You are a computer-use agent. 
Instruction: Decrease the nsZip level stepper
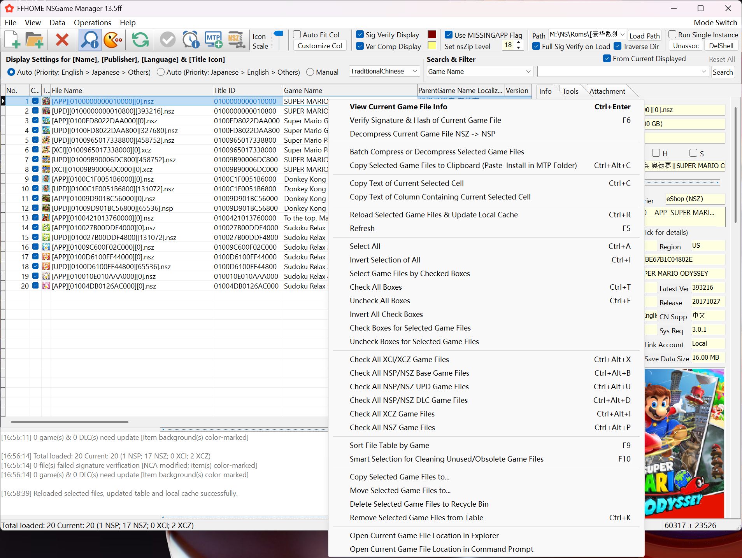coord(518,48)
